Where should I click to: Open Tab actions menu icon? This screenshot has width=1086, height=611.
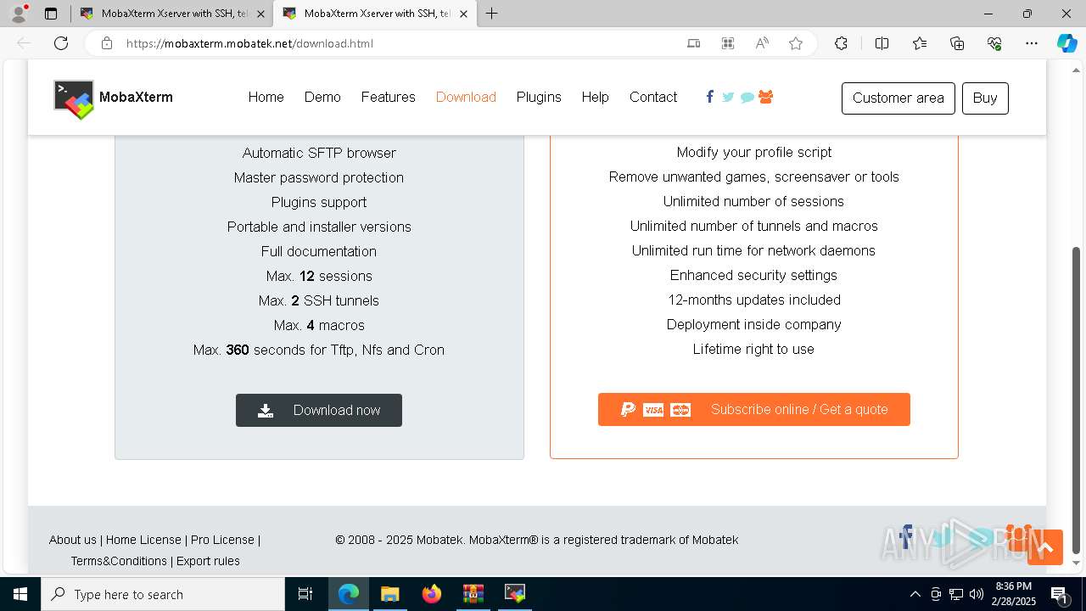click(51, 14)
